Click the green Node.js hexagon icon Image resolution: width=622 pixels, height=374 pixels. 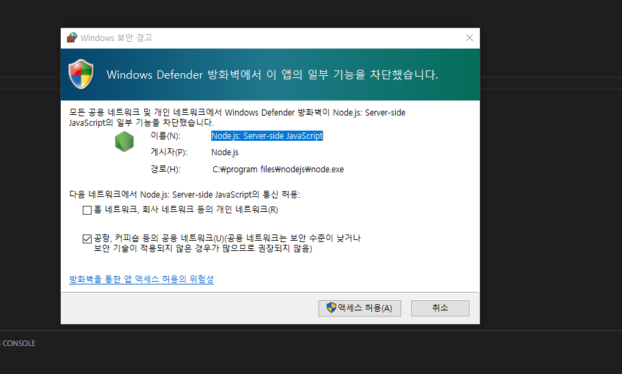[124, 142]
